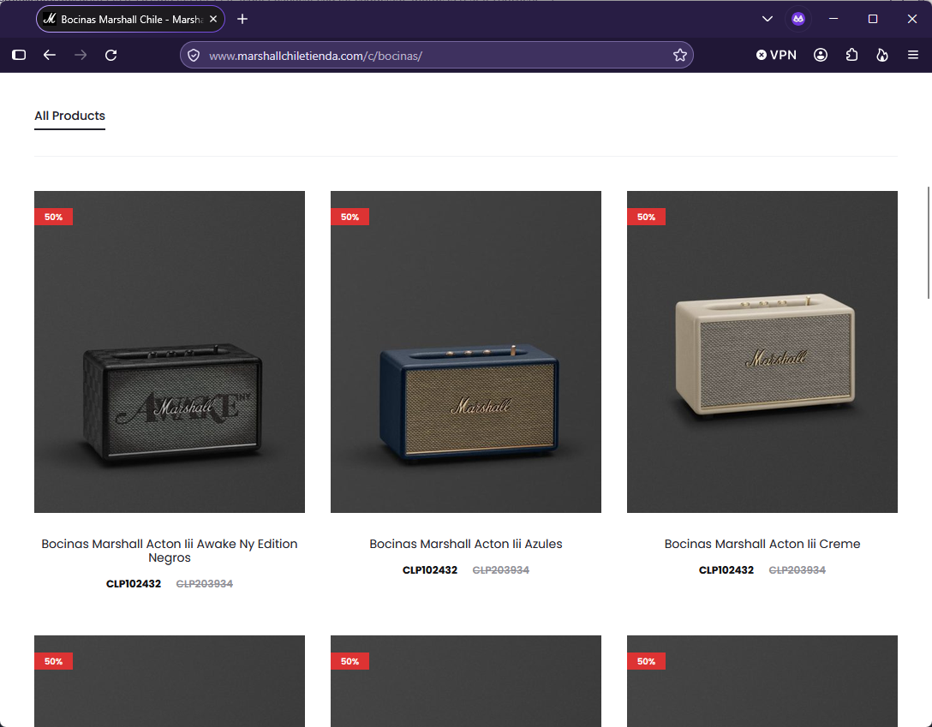Image resolution: width=932 pixels, height=727 pixels.
Task: Click CLP102432 price under Awake Ny Edition
Action: 134,584
